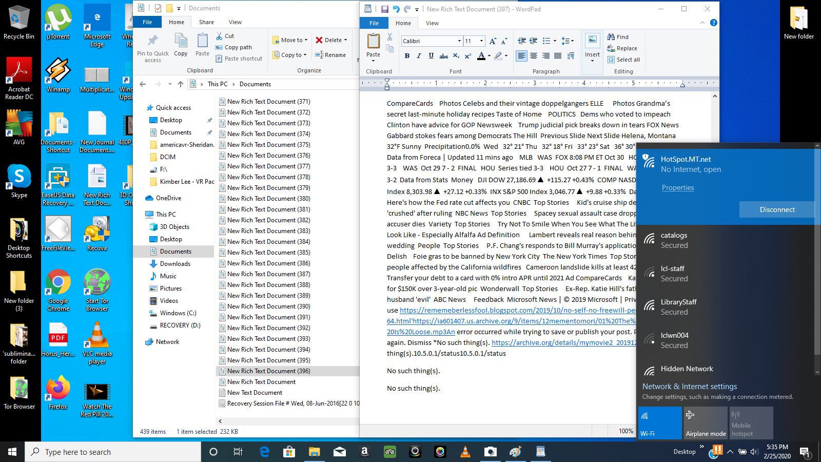Click Select all in WordPad's Editing group
This screenshot has height=462, width=821.
click(623, 60)
